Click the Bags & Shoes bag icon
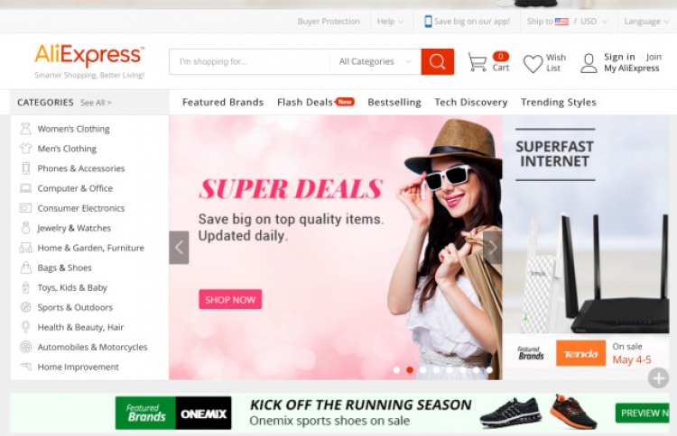Image resolution: width=677 pixels, height=436 pixels. point(26,268)
